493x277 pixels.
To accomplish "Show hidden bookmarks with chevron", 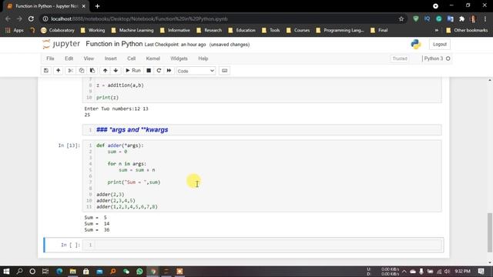I will point(437,31).
